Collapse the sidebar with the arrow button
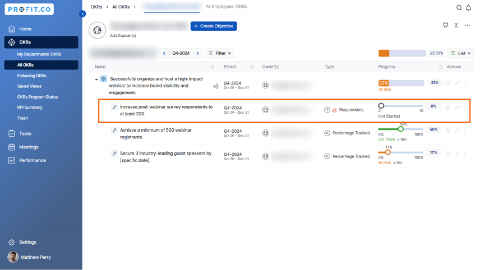This screenshot has height=270, width=480. click(82, 14)
